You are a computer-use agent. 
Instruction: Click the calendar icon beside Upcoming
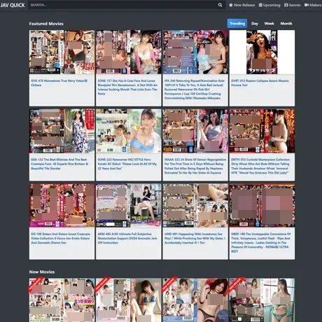pyautogui.click(x=260, y=5)
